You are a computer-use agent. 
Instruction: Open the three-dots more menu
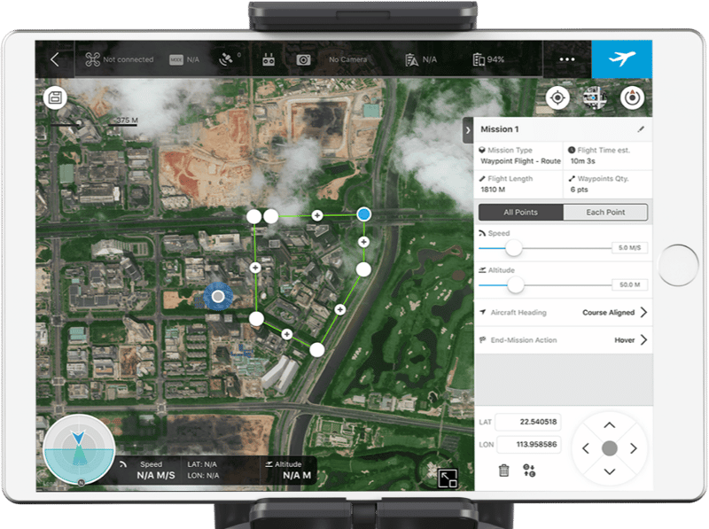[x=567, y=59]
